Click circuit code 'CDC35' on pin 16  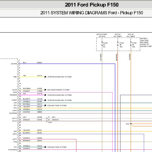40,99
